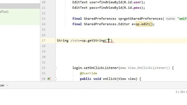Click line number 27 in the gutter
The height and width of the screenshot is (105, 187).
pos(44,41)
